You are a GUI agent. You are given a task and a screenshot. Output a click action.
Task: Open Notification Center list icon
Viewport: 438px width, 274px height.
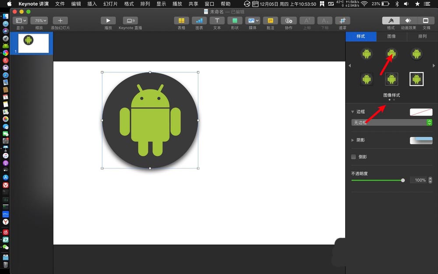427,4
